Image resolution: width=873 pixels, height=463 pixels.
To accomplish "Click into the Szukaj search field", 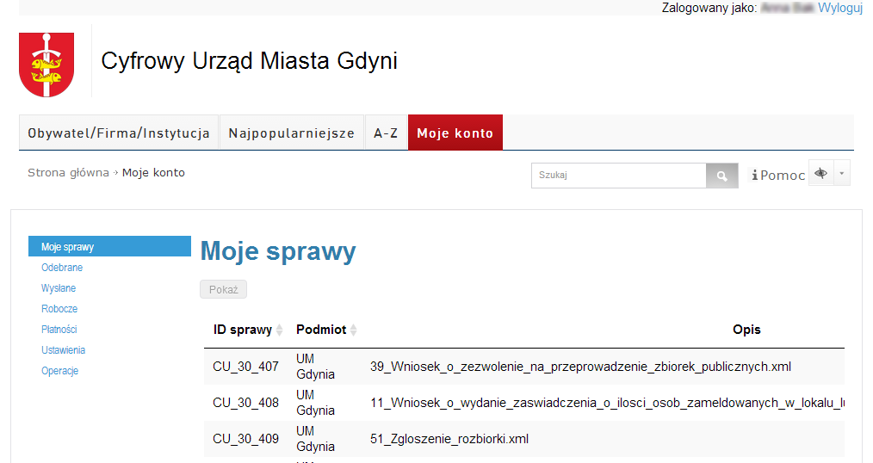I will pos(618,176).
